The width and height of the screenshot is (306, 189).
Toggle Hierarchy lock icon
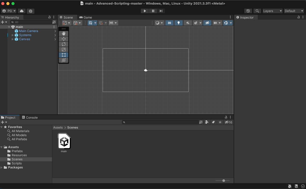click(49, 17)
